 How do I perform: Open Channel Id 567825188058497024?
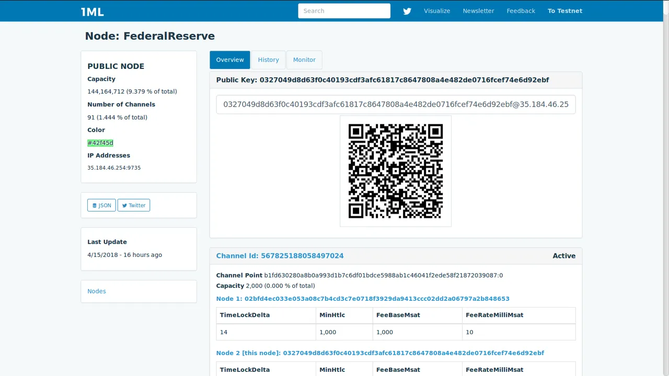(x=280, y=256)
